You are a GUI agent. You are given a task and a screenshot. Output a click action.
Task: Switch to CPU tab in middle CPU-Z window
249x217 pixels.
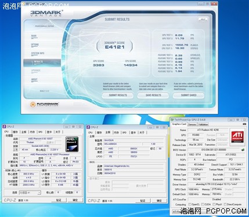point(91,133)
